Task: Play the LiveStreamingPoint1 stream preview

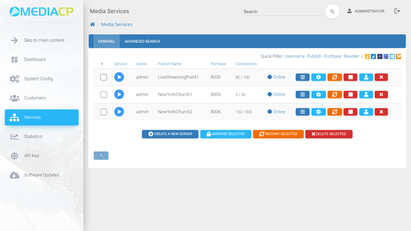Action: pos(119,77)
